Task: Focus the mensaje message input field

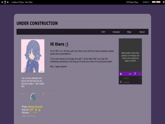Action: pos(130,82)
